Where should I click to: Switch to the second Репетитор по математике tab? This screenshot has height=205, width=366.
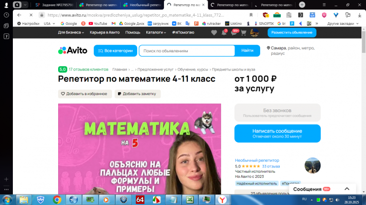pos(230,5)
